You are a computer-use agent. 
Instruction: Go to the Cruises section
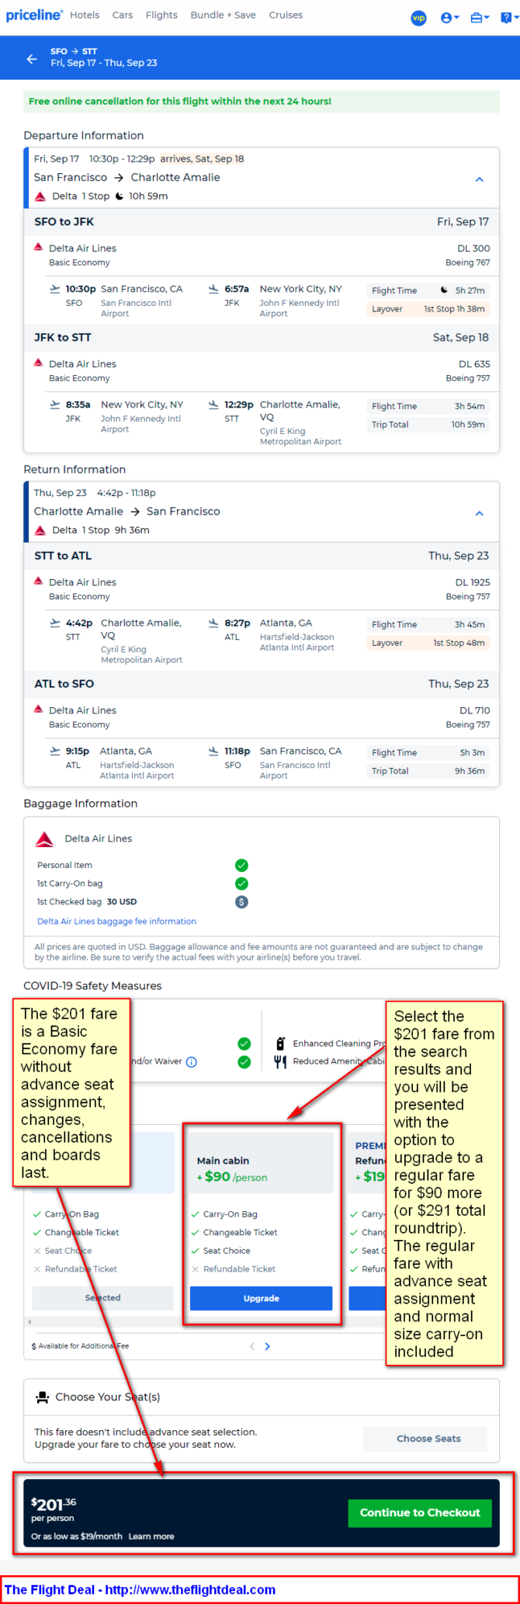pos(286,15)
